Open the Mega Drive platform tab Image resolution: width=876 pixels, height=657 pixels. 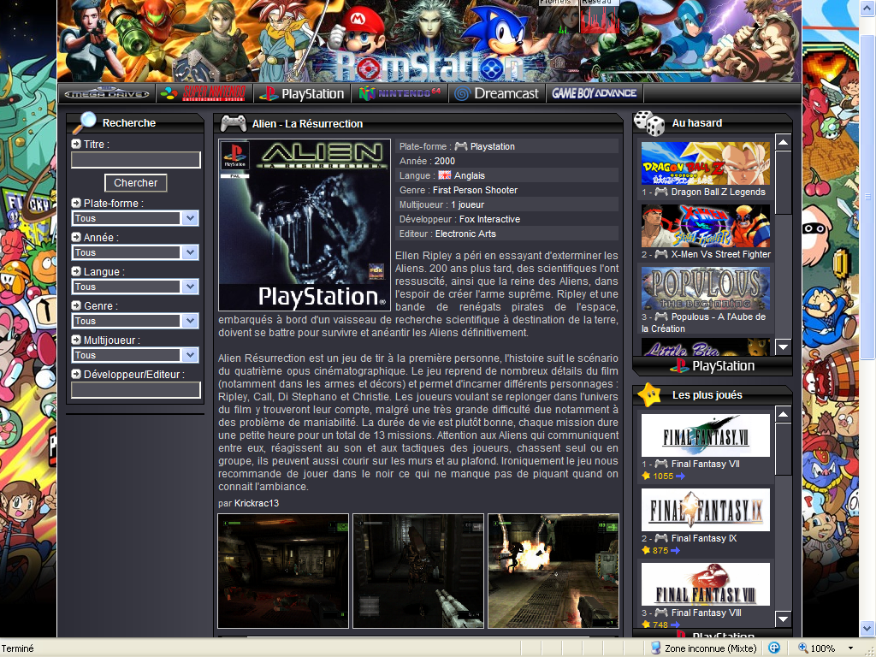click(x=107, y=94)
